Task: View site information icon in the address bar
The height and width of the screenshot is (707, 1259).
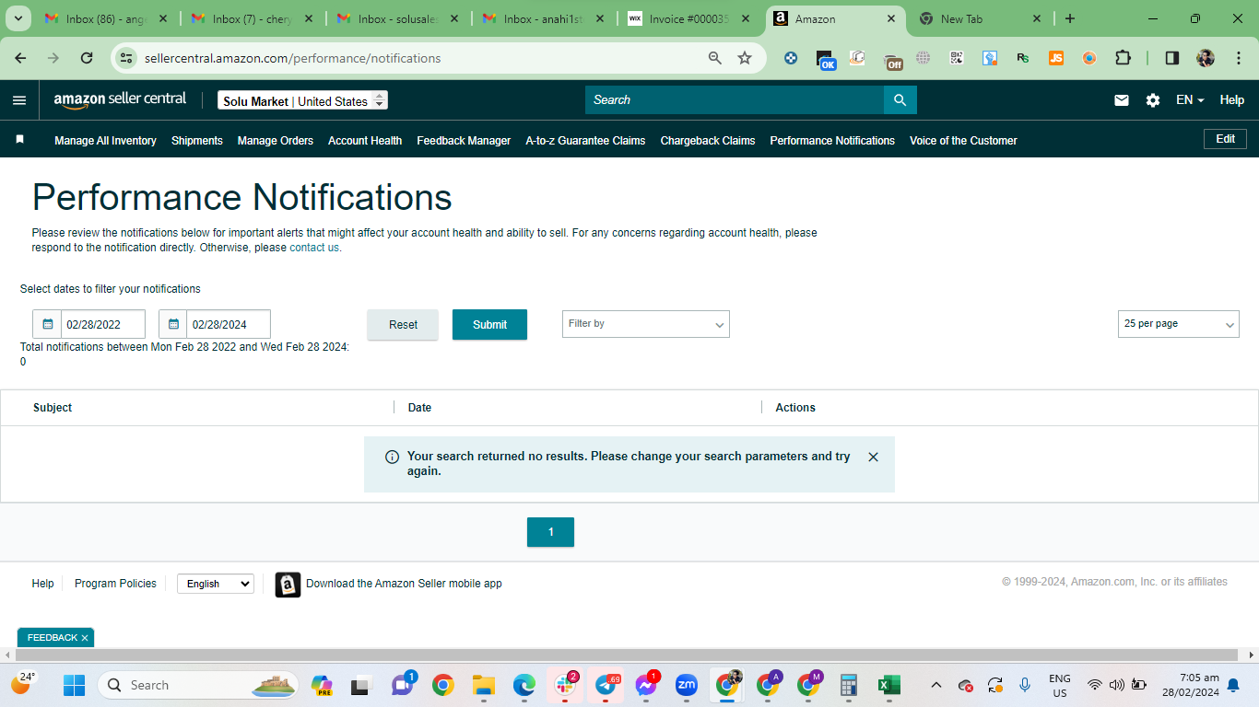Action: point(127,58)
